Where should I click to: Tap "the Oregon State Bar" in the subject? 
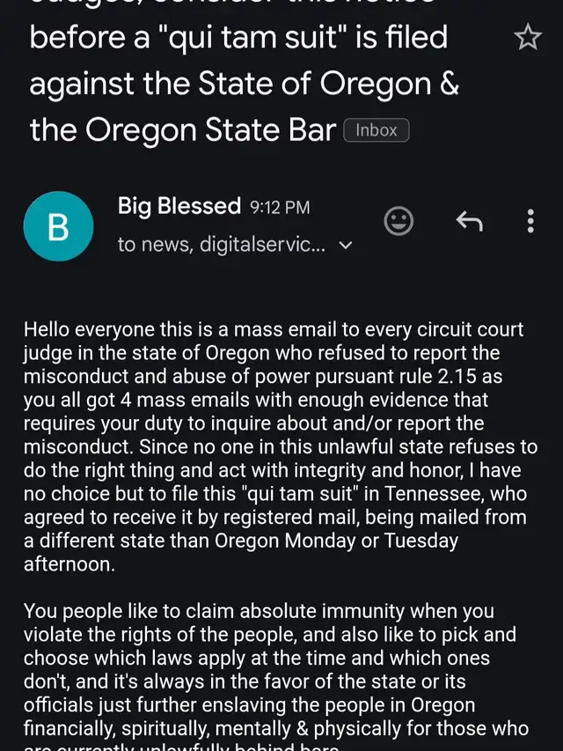(183, 130)
